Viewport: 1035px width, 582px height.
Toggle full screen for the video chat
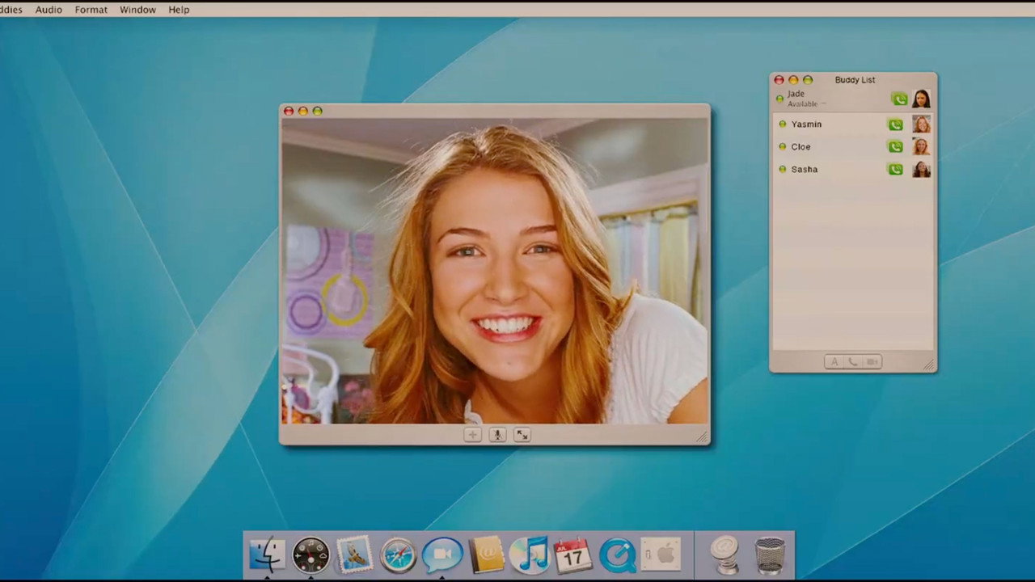pyautogui.click(x=522, y=435)
